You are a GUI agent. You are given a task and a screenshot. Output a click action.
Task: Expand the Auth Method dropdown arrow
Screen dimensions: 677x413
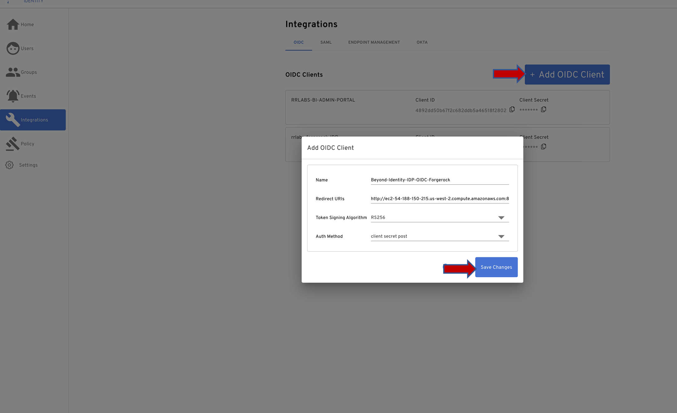pyautogui.click(x=501, y=236)
